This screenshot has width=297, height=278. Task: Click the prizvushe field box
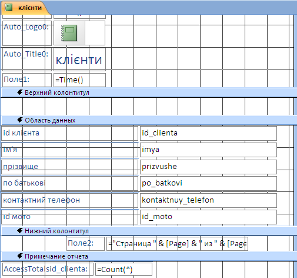[x=208, y=167]
